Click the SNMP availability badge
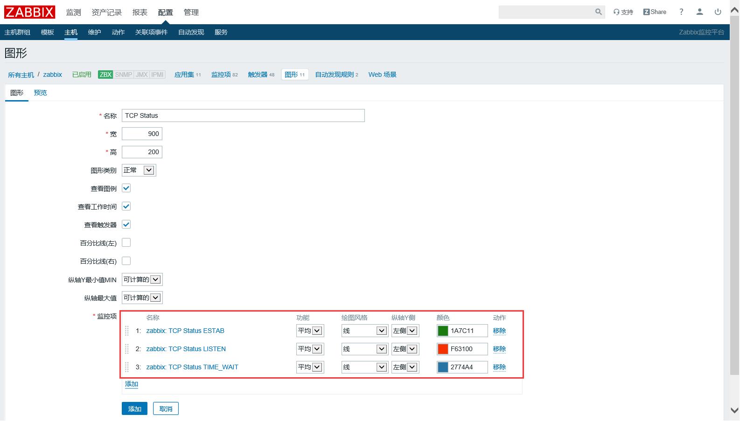The image size is (740, 421). 124,75
